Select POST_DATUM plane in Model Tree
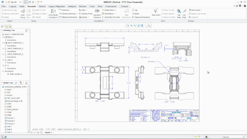The width and height of the screenshot is (247, 139). click(12, 110)
